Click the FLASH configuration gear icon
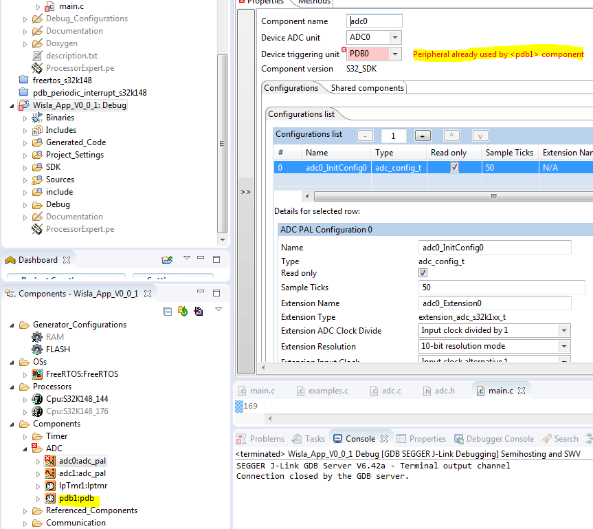This screenshot has height=529, width=593. pyautogui.click(x=37, y=349)
